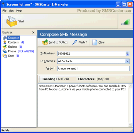Click the signal strength bars icon
Screen dimensions: 134x133
pos(125,21)
